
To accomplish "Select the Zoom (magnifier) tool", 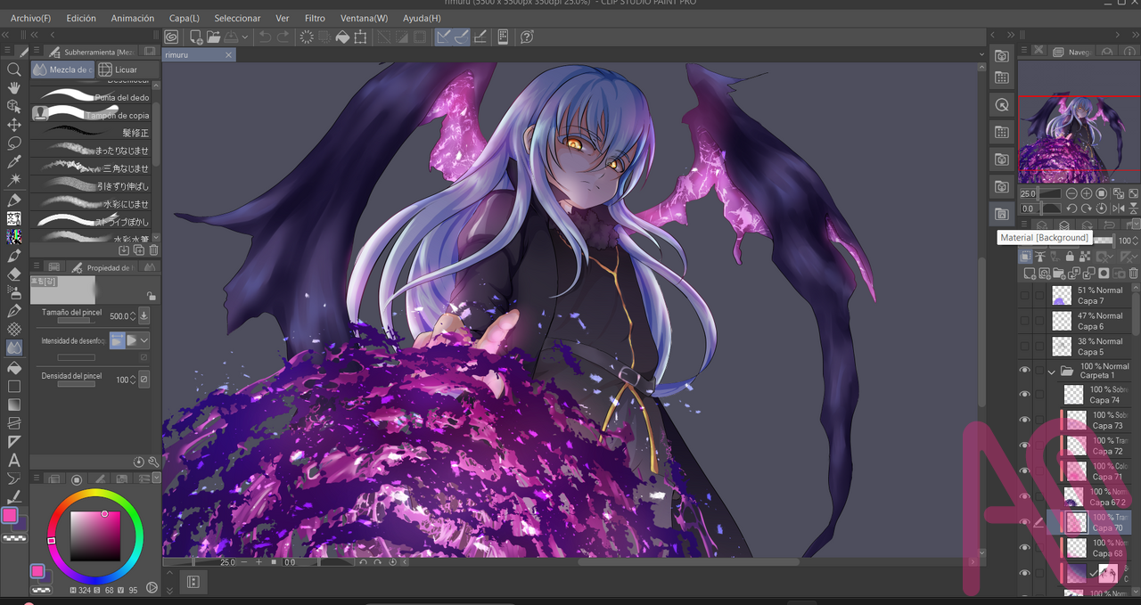I will click(13, 69).
